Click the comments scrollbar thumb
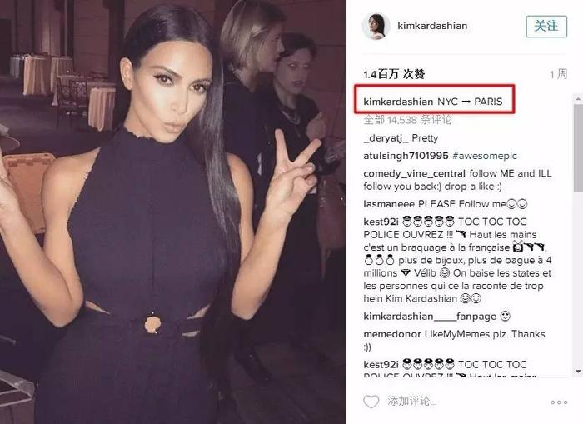The image size is (583, 424). point(578,148)
